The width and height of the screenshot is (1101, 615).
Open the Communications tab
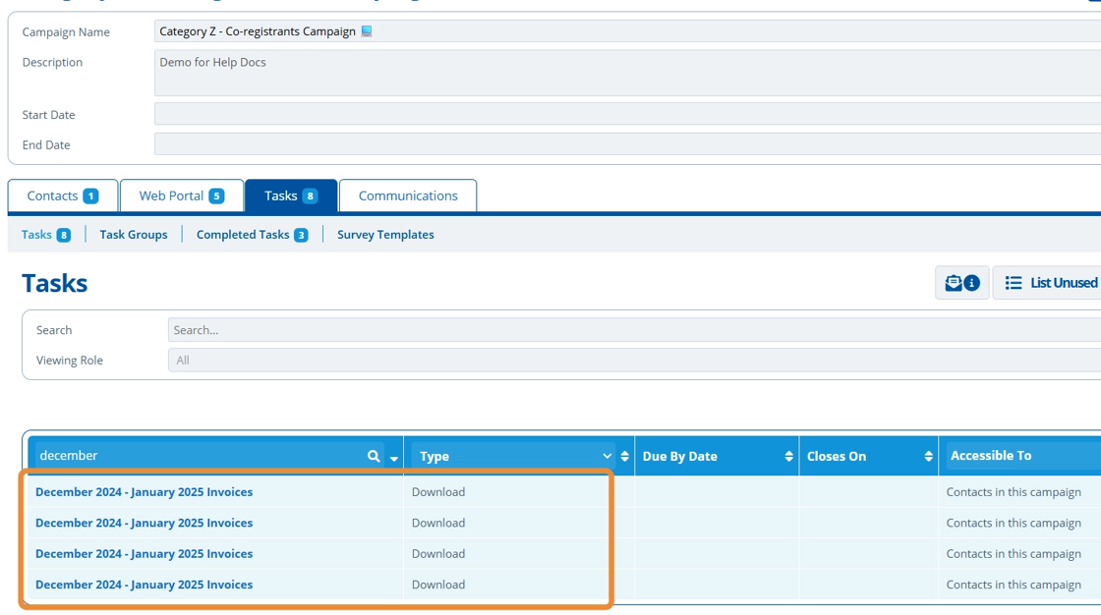click(408, 196)
